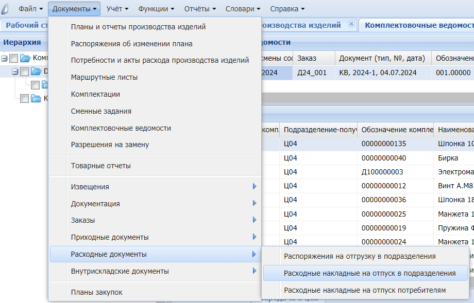The image size is (474, 303).
Task: Expand the Заказы submenu
Action: coord(155,220)
